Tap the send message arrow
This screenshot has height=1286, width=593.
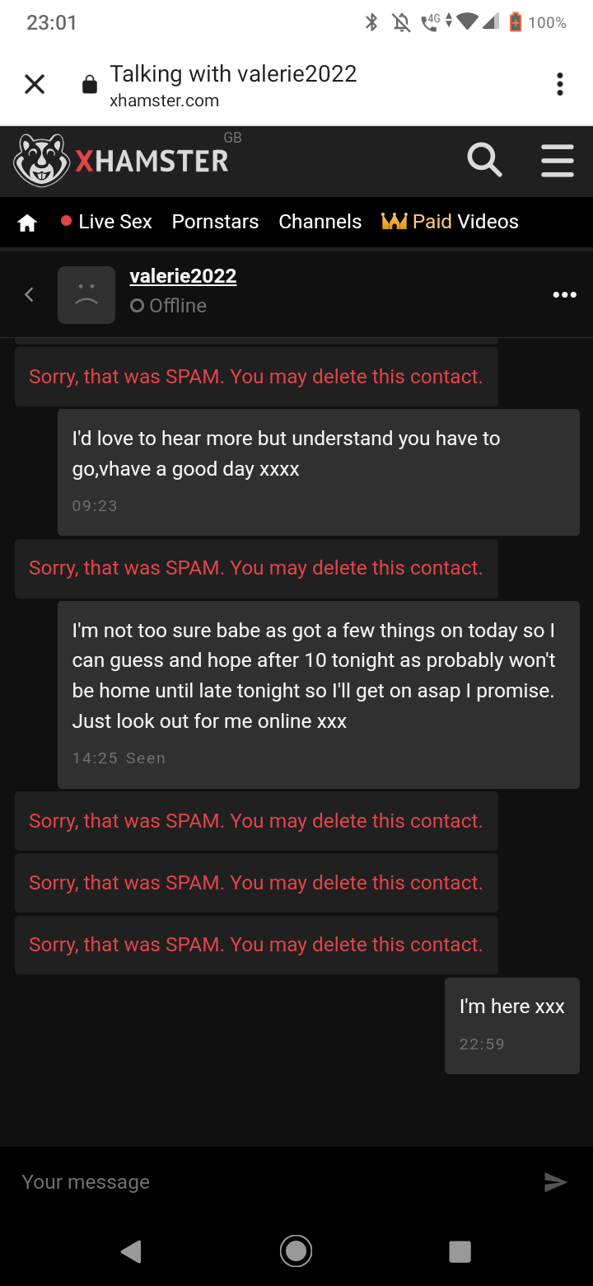pos(556,1182)
